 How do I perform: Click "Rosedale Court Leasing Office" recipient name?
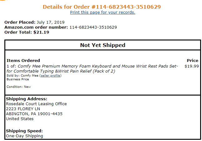pyautogui.click(x=36, y=104)
